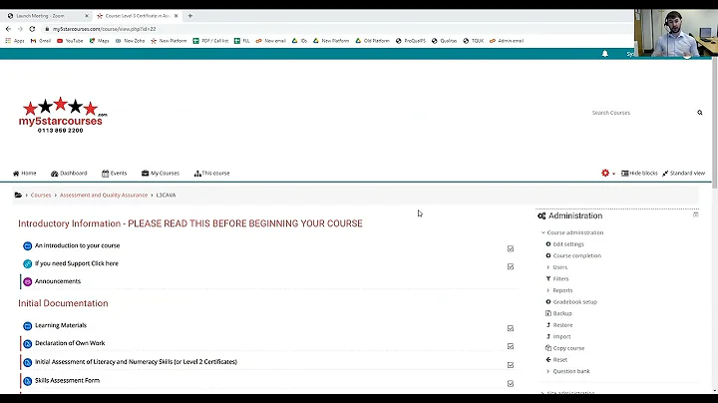This screenshot has height=403, width=718.
Task: Open Course completion settings
Action: tap(577, 256)
